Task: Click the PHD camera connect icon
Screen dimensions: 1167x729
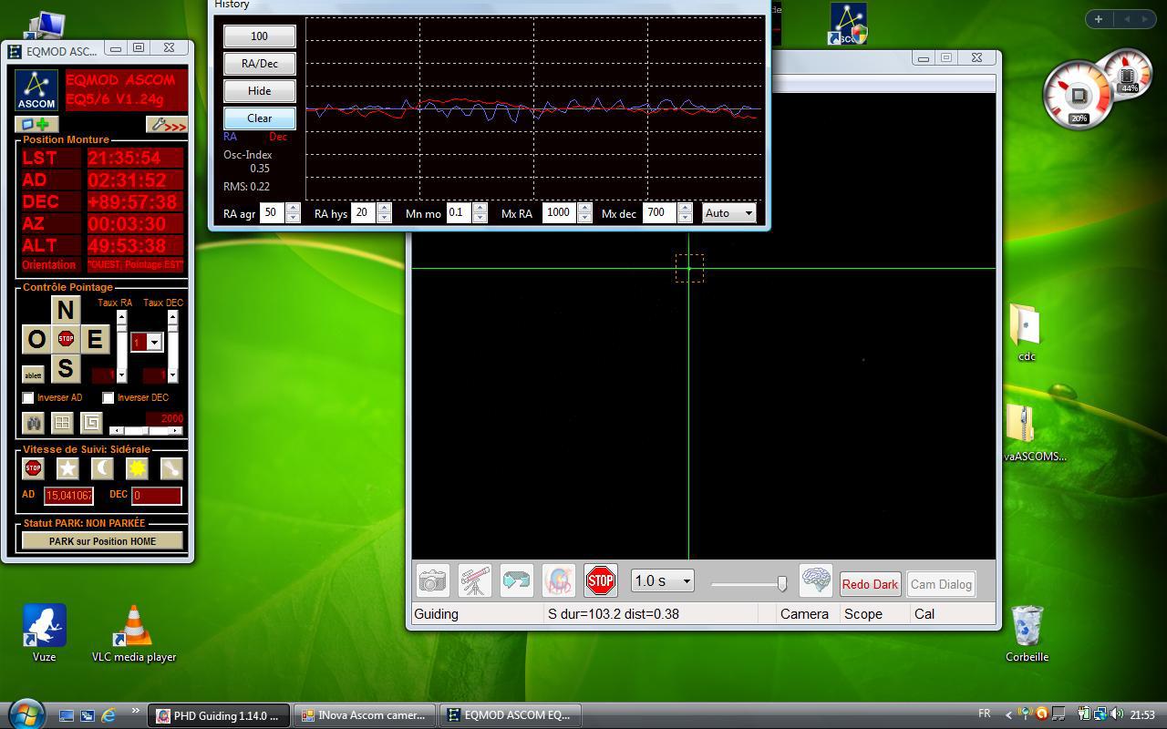Action: (x=433, y=580)
